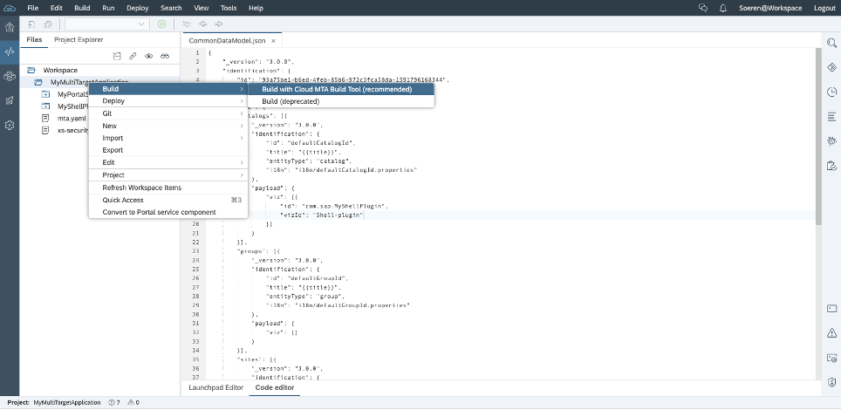The height and width of the screenshot is (410, 841).
Task: Click the last edit location toolbar icon
Action: pos(187,24)
